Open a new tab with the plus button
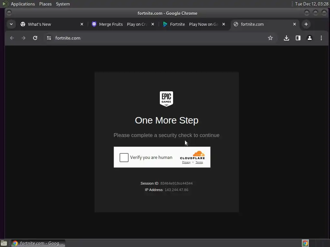Viewport: 330px width, 247px height. pos(306,24)
